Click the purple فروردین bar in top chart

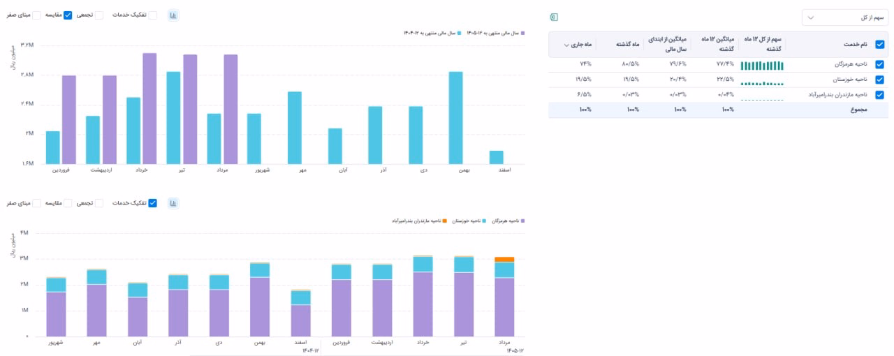point(68,120)
